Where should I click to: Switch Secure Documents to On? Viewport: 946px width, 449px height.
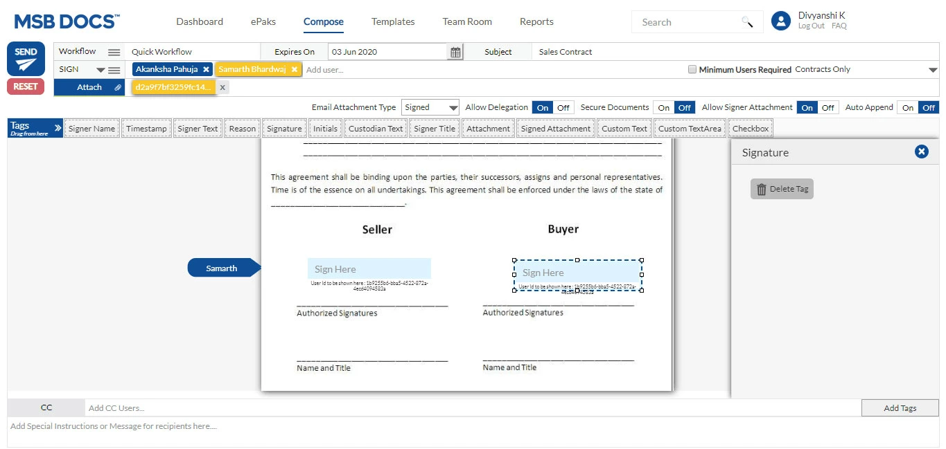[x=664, y=107]
